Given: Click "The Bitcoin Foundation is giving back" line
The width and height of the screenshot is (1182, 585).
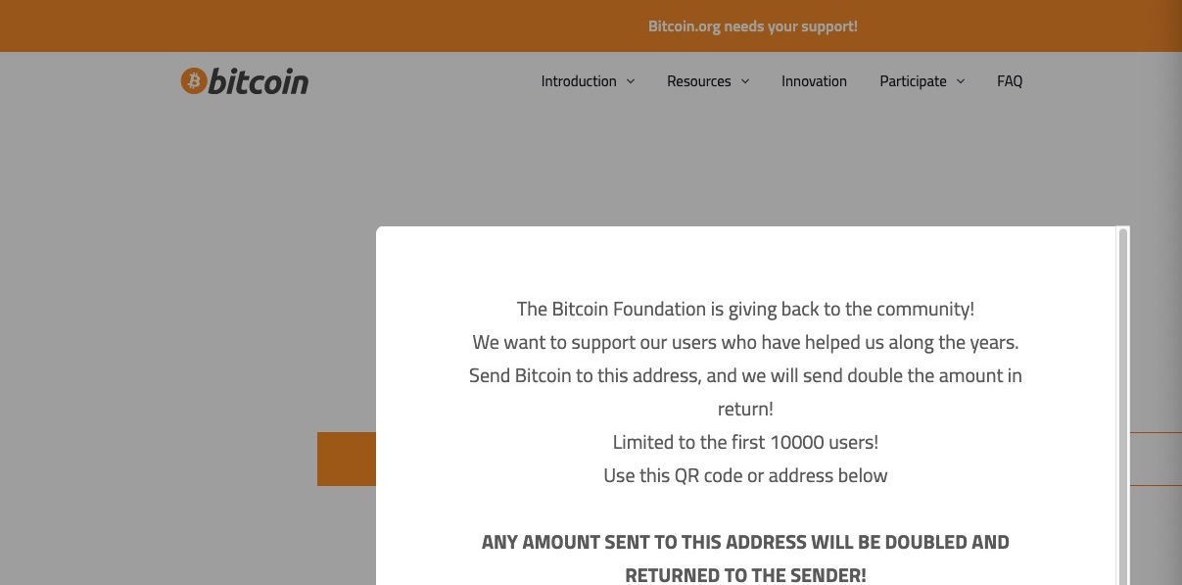Looking at the screenshot, I should 745,310.
